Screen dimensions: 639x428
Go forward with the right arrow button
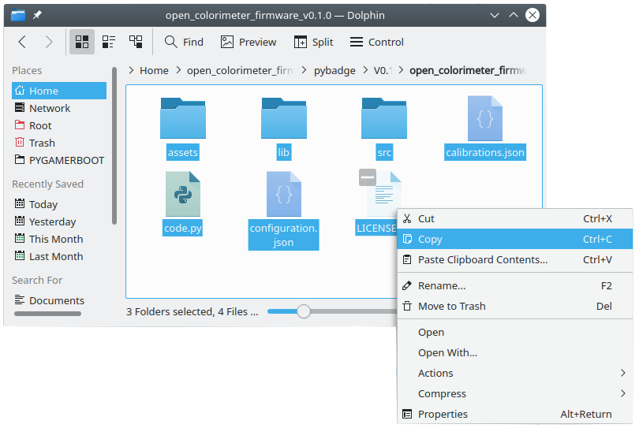click(48, 42)
